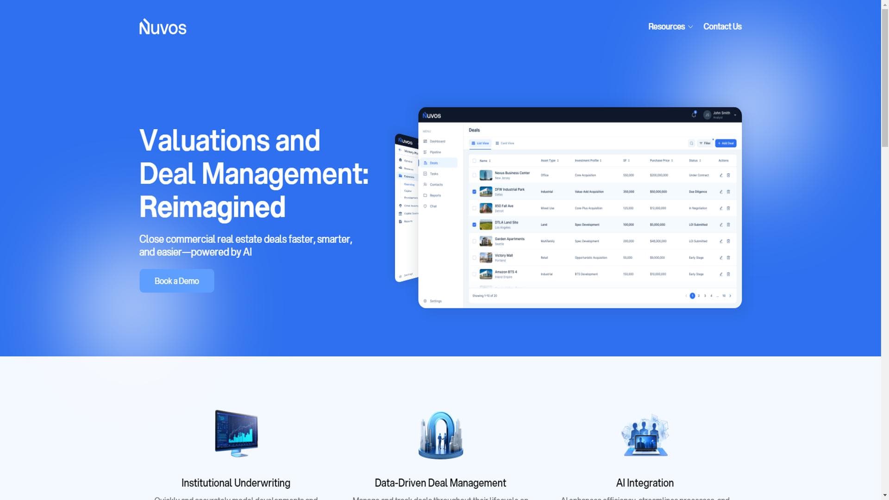
Task: Click the Data-Driven Deal Management arch illustration
Action: pyautogui.click(x=440, y=435)
